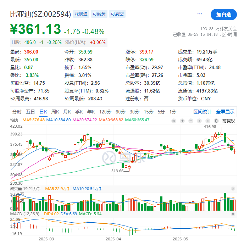Screen dimensions: 244x245
Task: Click the MA60:365.47 legend label
Action: coord(137,120)
